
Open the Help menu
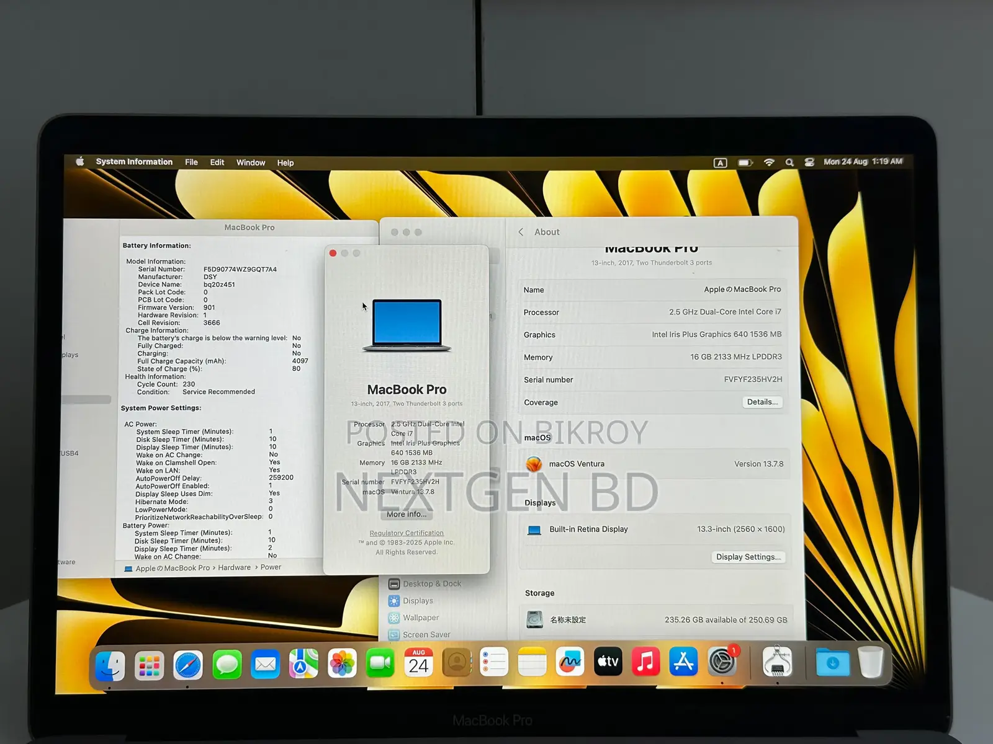pyautogui.click(x=285, y=163)
